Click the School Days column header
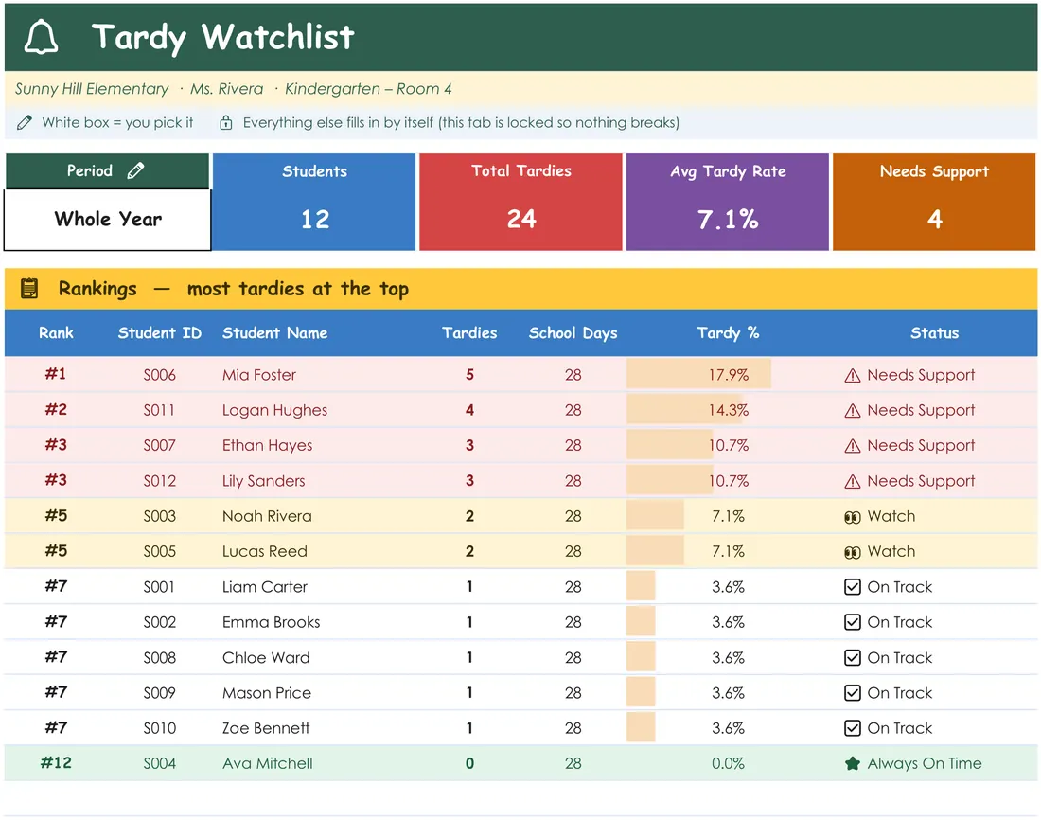 pyautogui.click(x=573, y=333)
